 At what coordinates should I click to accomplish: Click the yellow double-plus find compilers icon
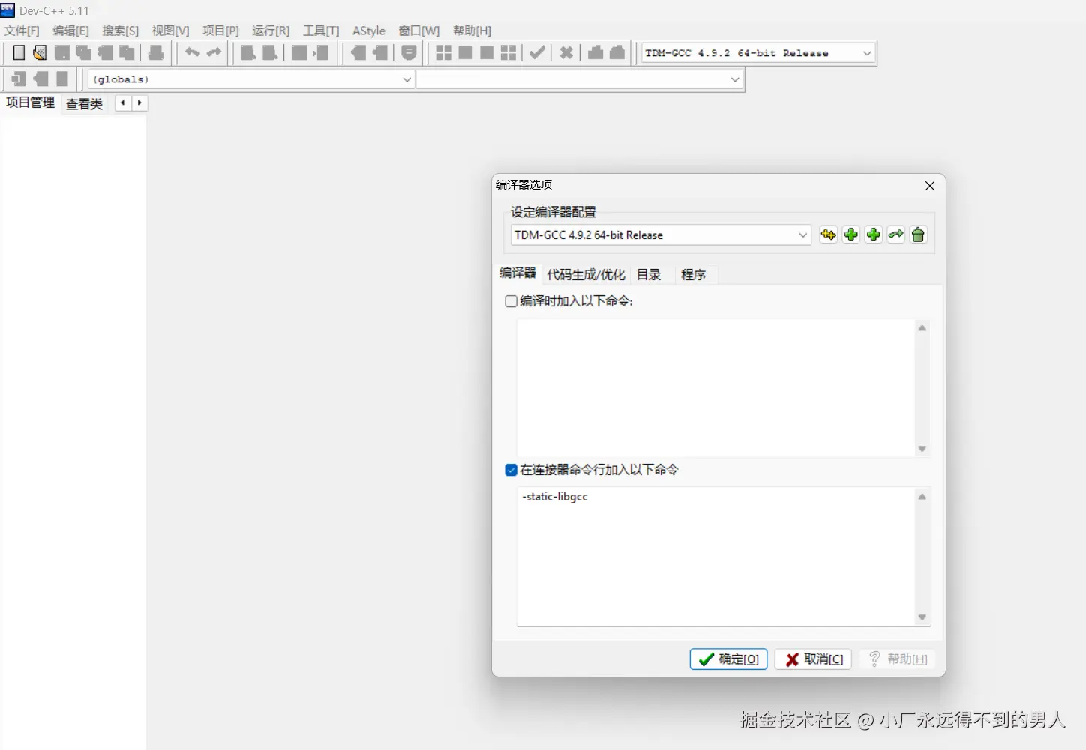tap(828, 235)
